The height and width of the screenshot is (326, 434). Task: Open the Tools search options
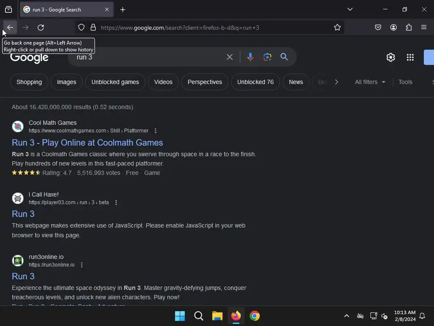coord(405,82)
